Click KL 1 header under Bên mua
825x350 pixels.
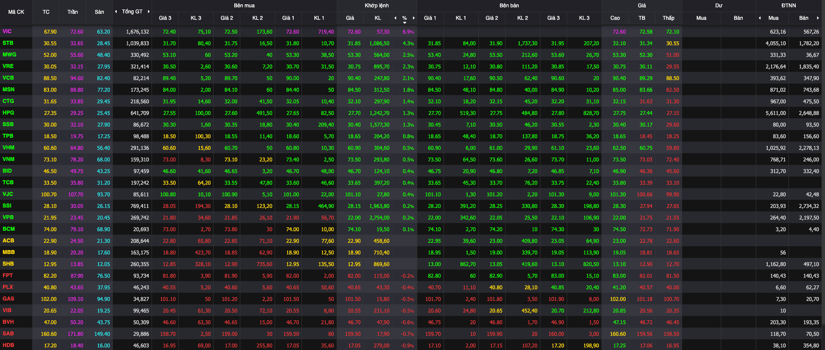[319, 18]
